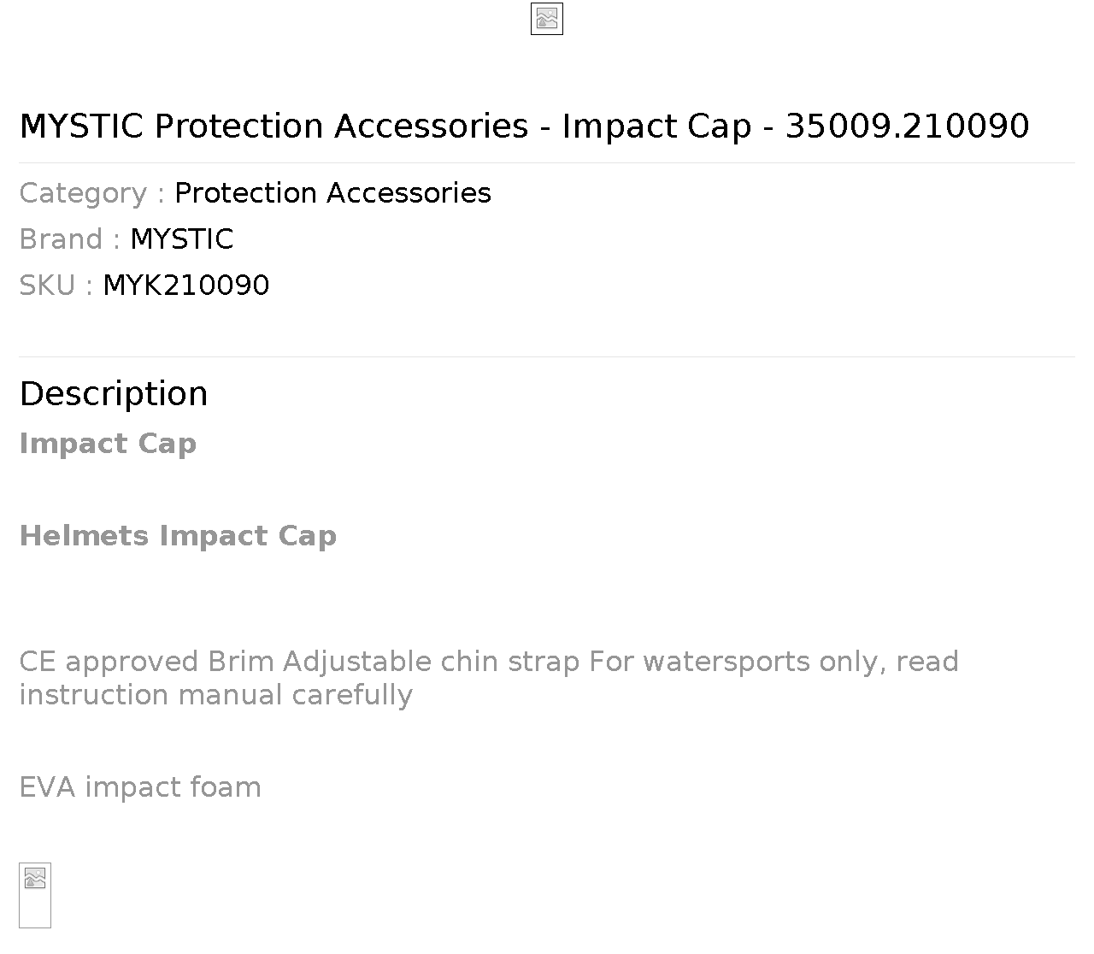Screen dimensions: 1094x954
Task: Click the CE approved Brim paragraph
Action: pos(489,678)
